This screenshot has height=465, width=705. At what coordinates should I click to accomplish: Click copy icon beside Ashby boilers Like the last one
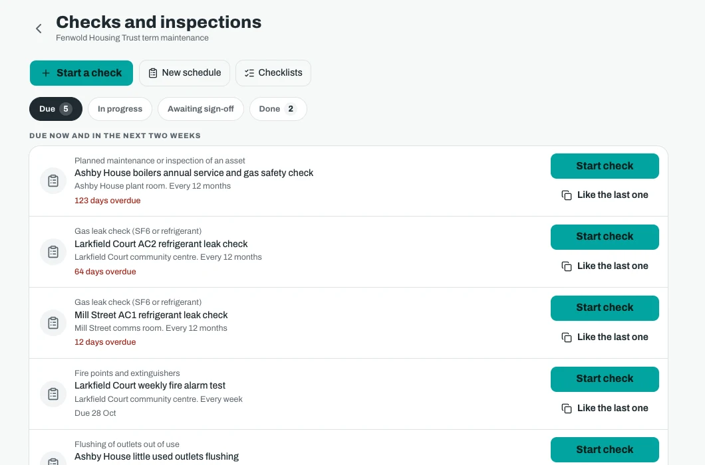coord(567,195)
